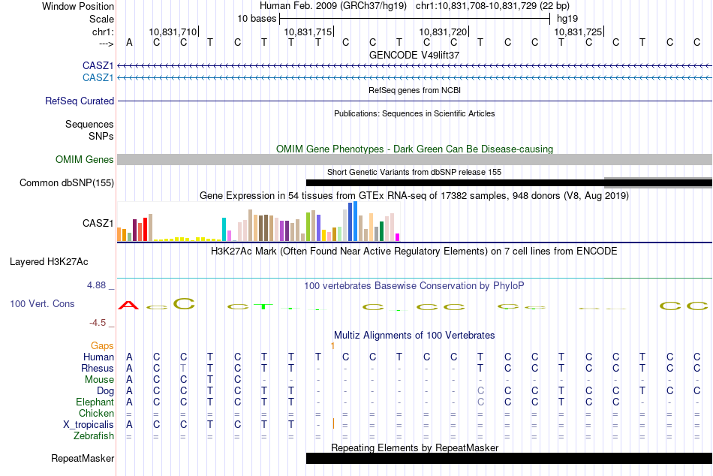The width and height of the screenshot is (713, 476).
Task: Click the 'chr1:' ruler label
Action: [x=103, y=32]
